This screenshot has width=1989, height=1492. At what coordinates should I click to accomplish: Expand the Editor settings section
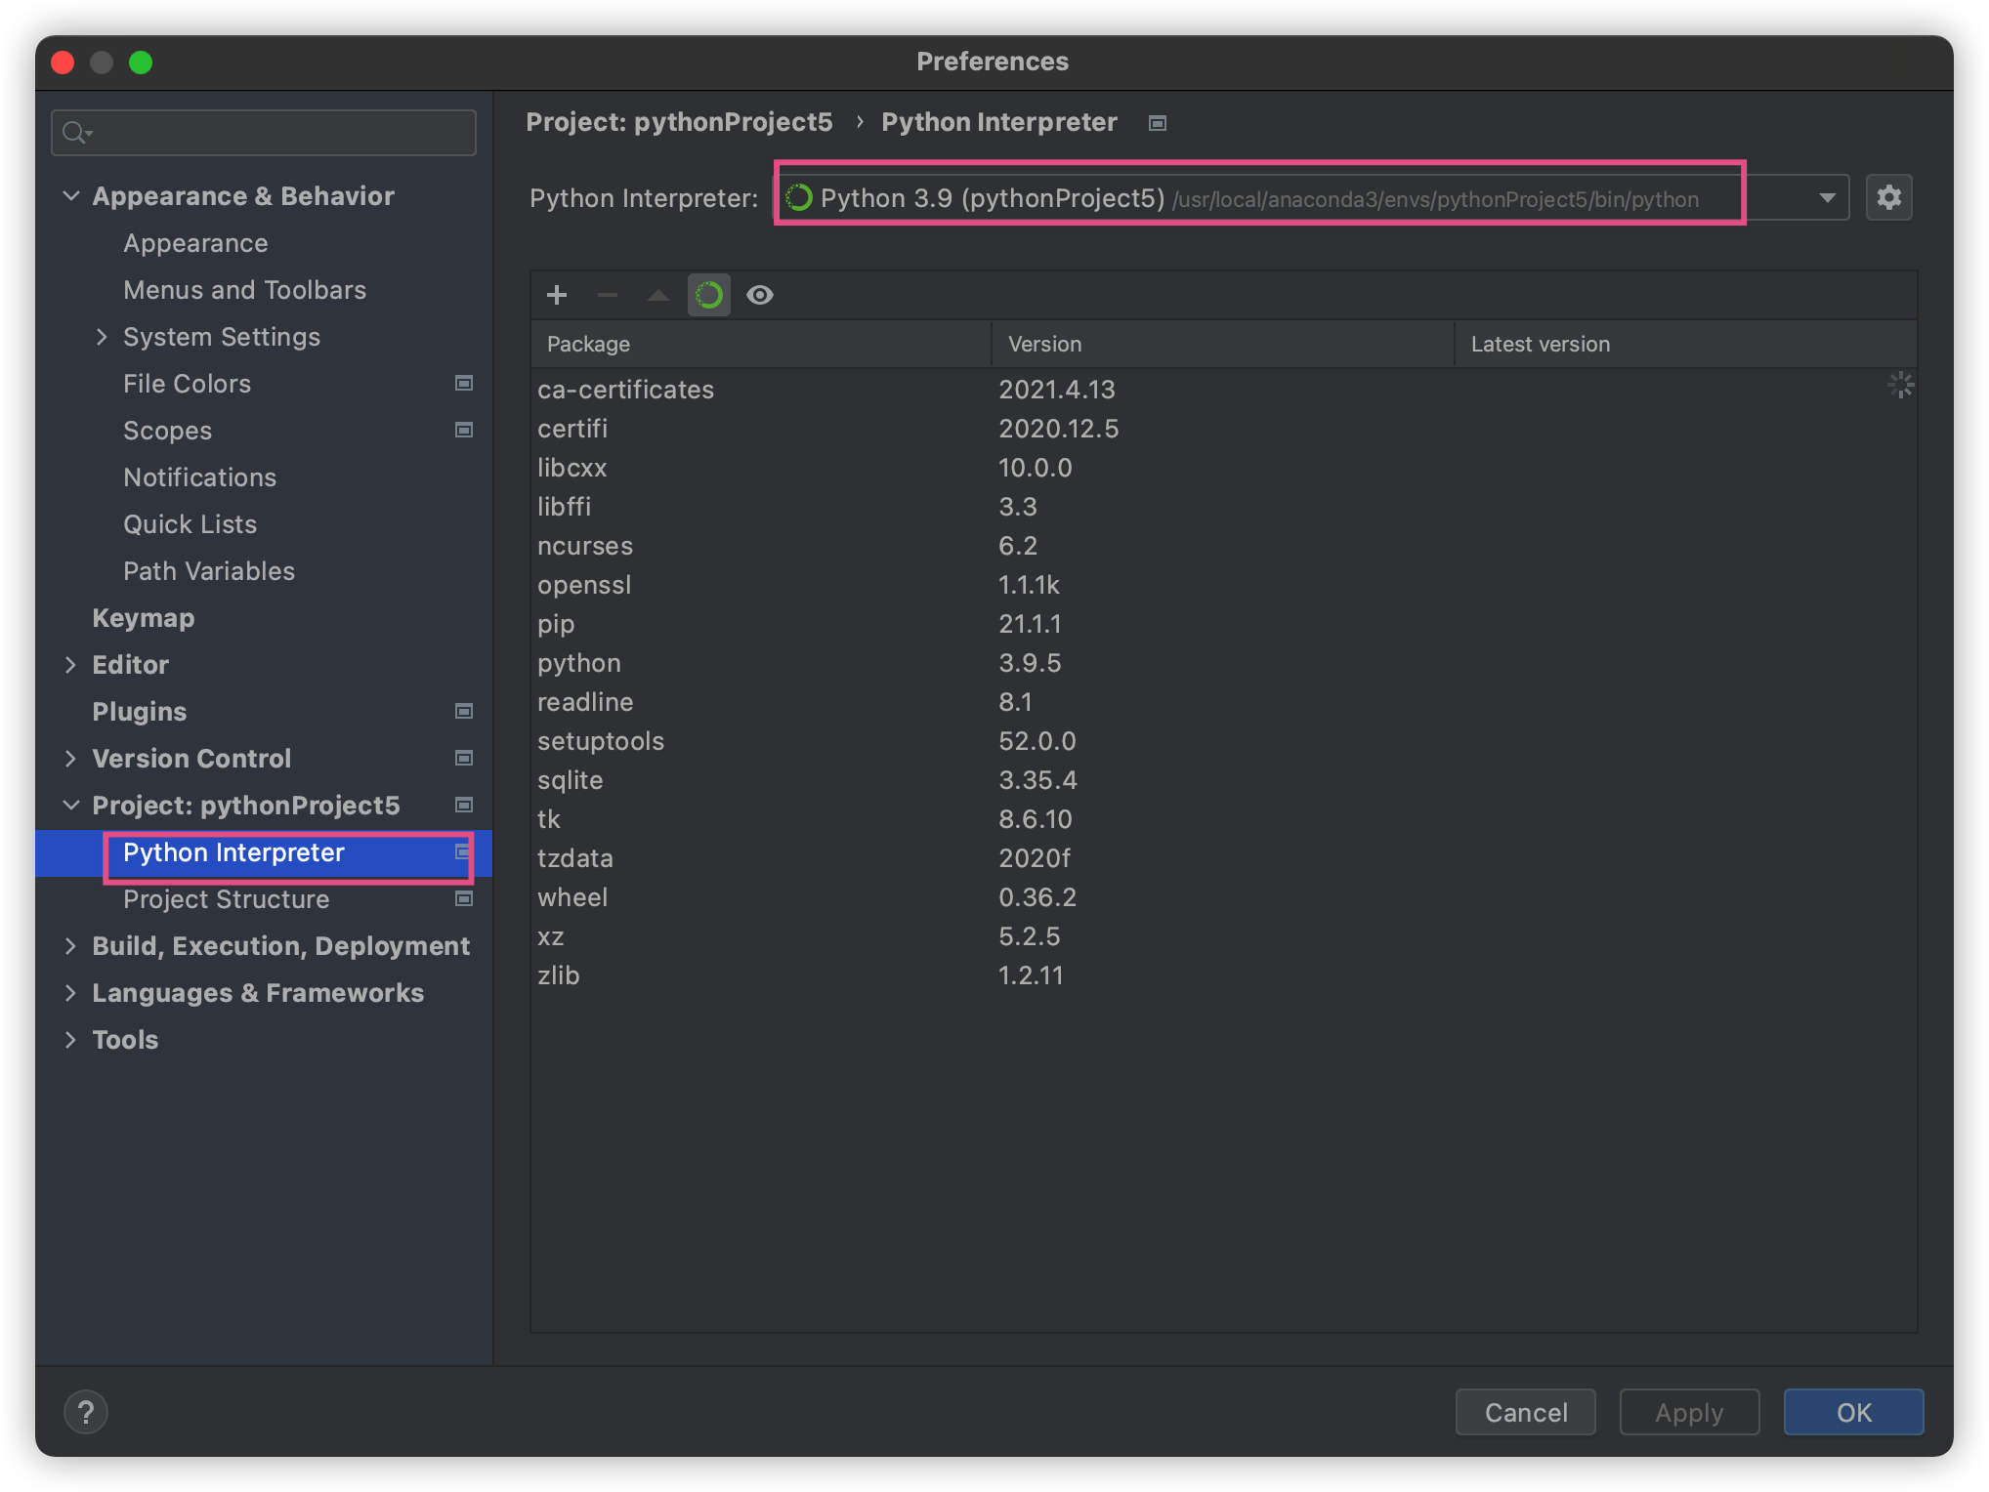(71, 665)
